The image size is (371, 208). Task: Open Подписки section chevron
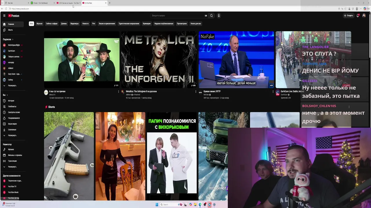click(x=13, y=39)
